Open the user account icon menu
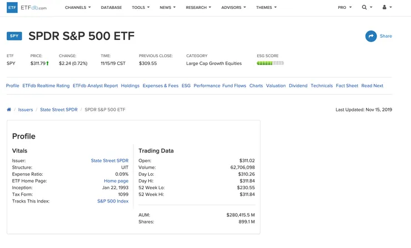This screenshot has height=248, width=411. pos(385,8)
